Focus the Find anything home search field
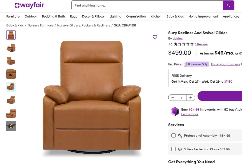Screen dimensions: 242x165 point(147,5)
